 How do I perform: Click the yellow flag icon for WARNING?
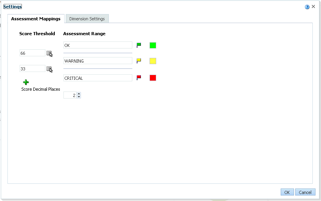pyautogui.click(x=139, y=61)
